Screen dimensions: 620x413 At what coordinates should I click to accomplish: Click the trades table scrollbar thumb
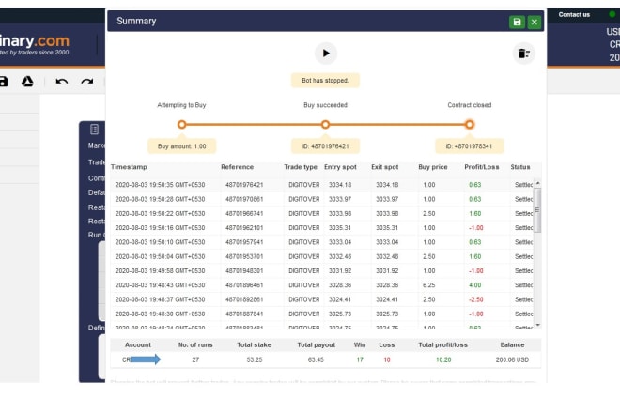[537, 210]
